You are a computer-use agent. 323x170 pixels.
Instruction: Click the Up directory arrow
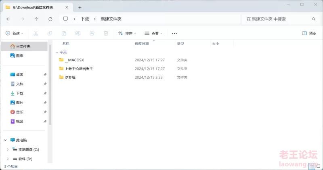(x=36, y=19)
